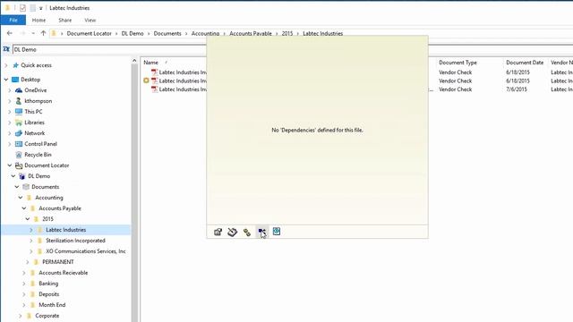Click the Document Locator search icon beside DL Demo box
573x322 pixels.
[x=6, y=49]
